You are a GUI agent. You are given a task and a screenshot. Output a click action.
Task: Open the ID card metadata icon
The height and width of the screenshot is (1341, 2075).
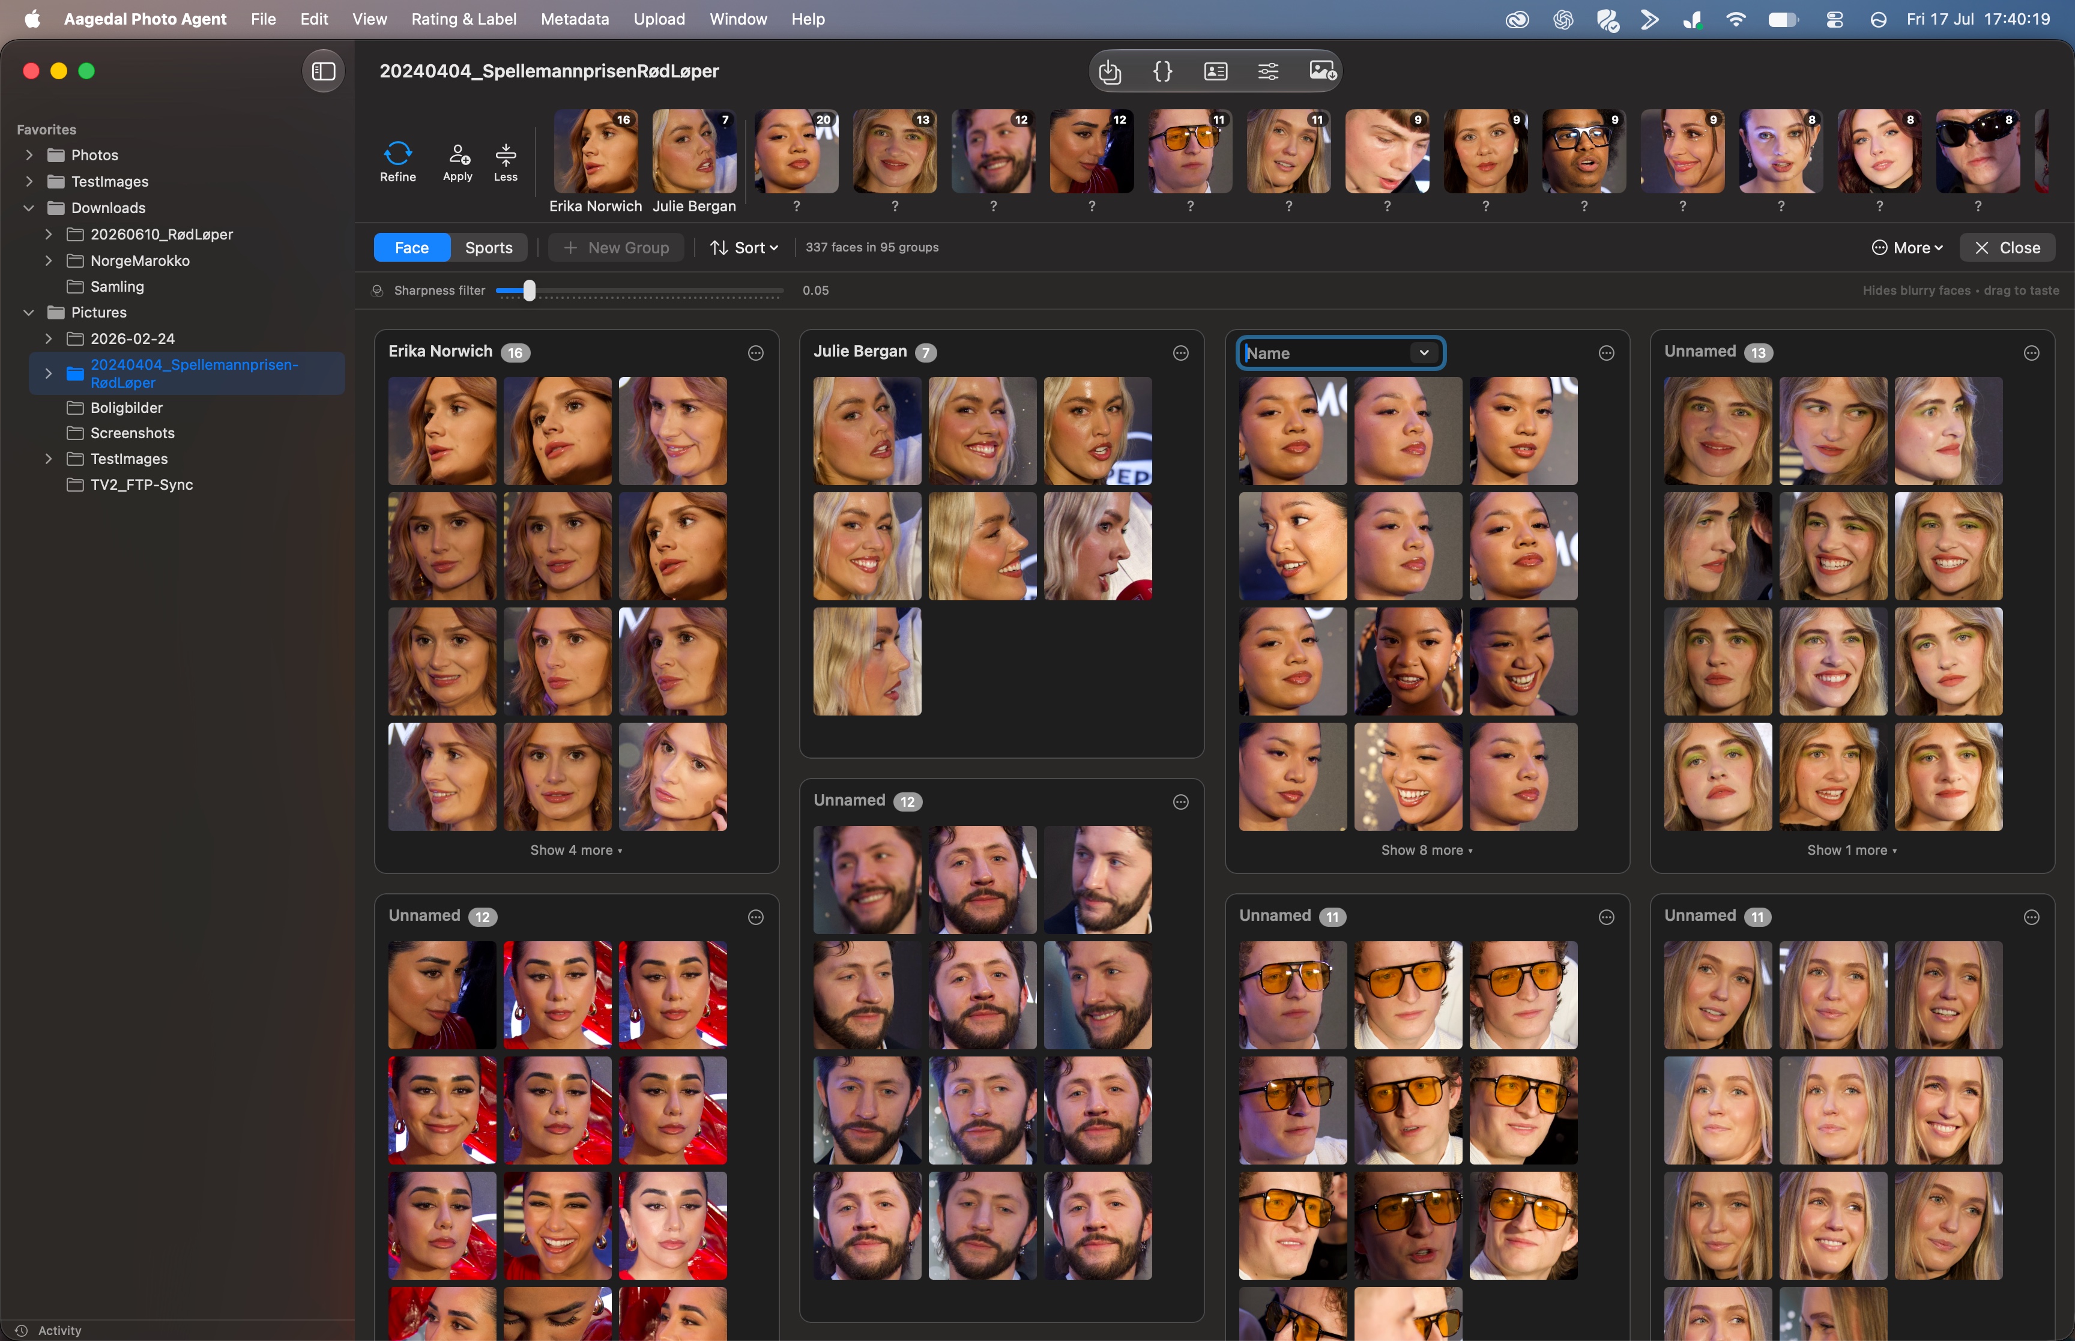pyautogui.click(x=1216, y=71)
